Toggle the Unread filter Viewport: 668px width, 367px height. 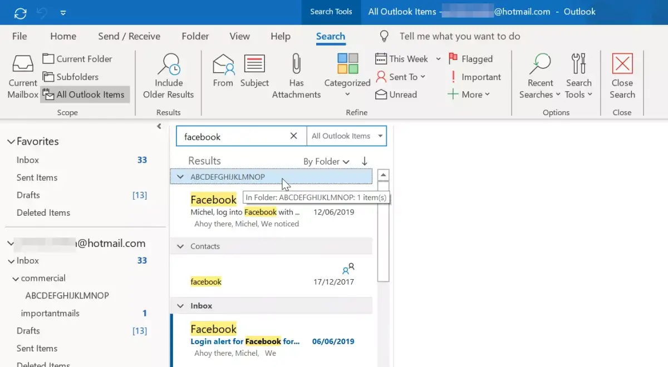click(x=396, y=95)
